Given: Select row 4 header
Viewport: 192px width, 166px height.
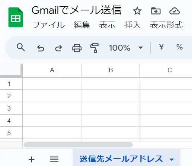Looking at the screenshot, I should (11, 121).
